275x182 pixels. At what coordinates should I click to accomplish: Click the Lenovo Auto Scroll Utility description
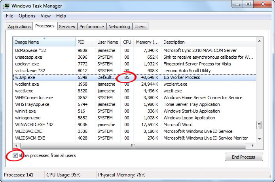pos(187,71)
